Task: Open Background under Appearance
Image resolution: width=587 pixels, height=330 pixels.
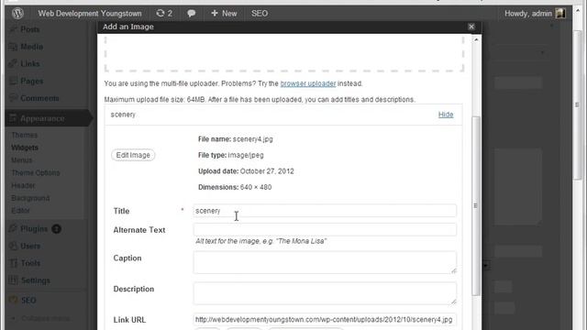Action: pyautogui.click(x=30, y=198)
